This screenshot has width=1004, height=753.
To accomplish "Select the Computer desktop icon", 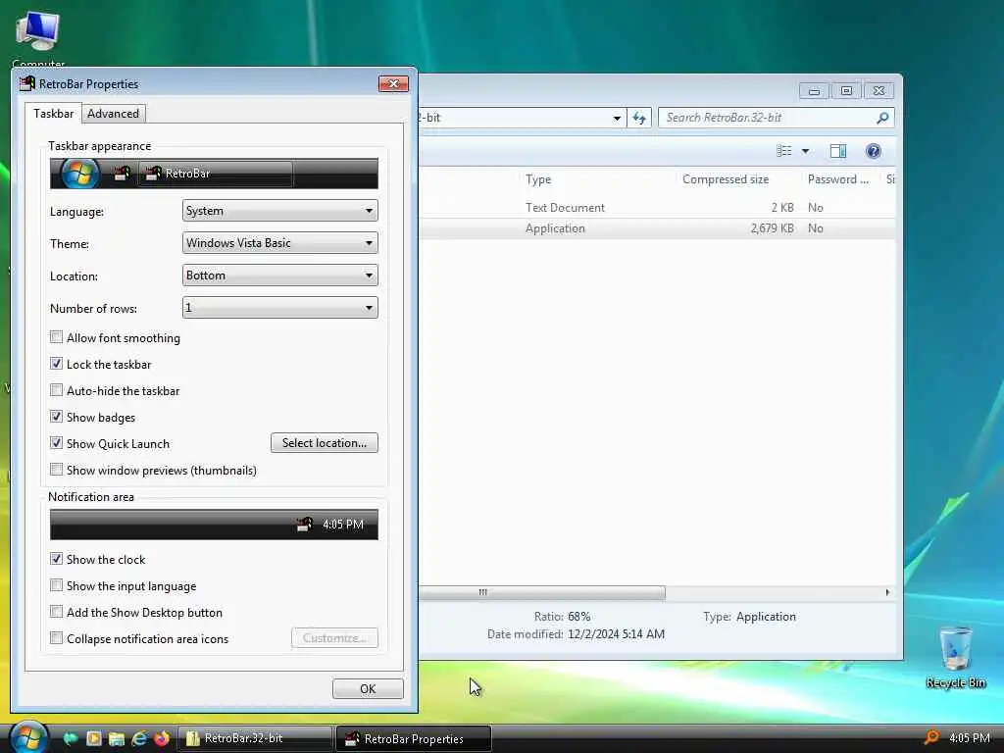I will (x=38, y=37).
